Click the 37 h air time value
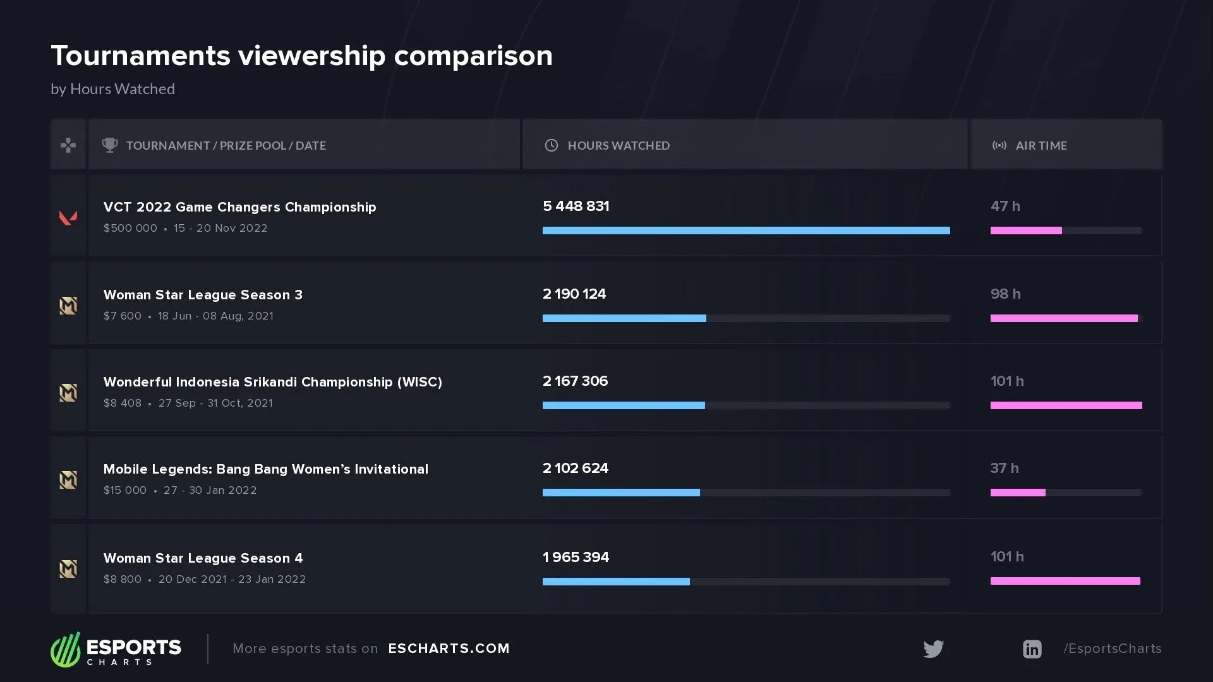The image size is (1213, 682). (1005, 469)
